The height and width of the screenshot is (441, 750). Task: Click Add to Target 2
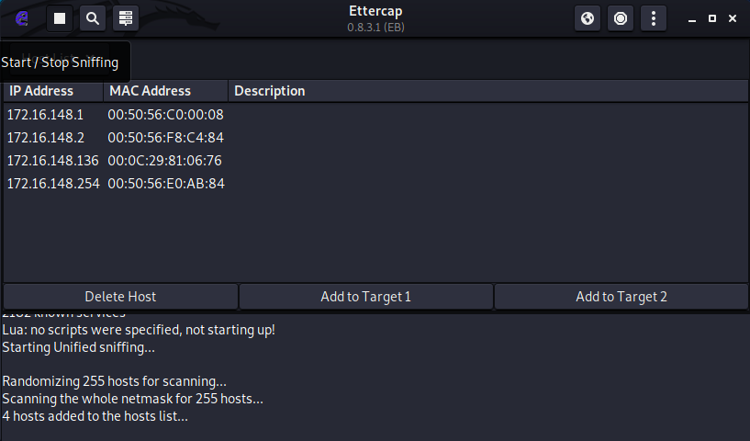(621, 297)
